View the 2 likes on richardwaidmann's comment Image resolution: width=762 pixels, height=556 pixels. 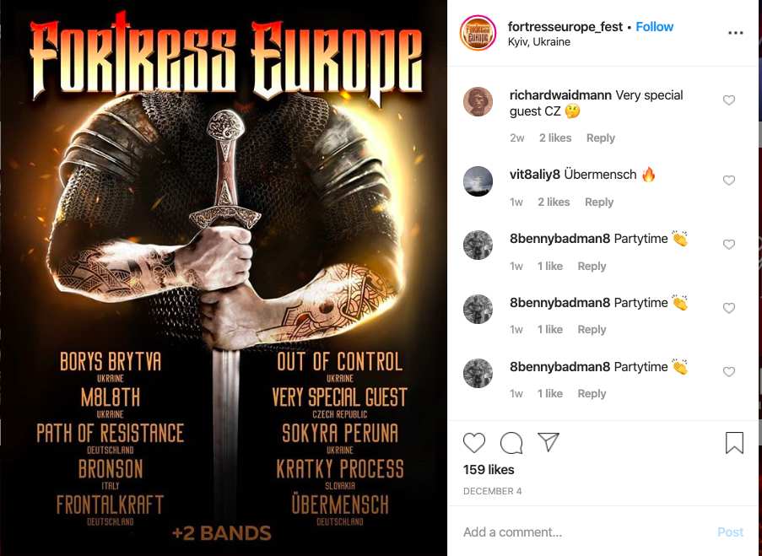point(555,138)
